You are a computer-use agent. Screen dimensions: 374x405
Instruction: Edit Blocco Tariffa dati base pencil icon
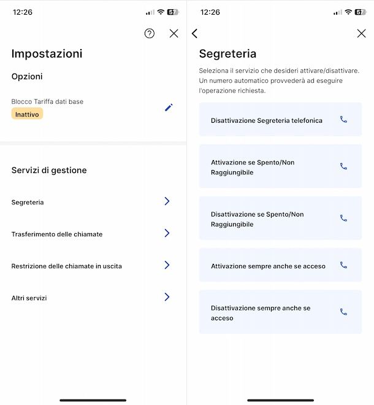tap(169, 107)
